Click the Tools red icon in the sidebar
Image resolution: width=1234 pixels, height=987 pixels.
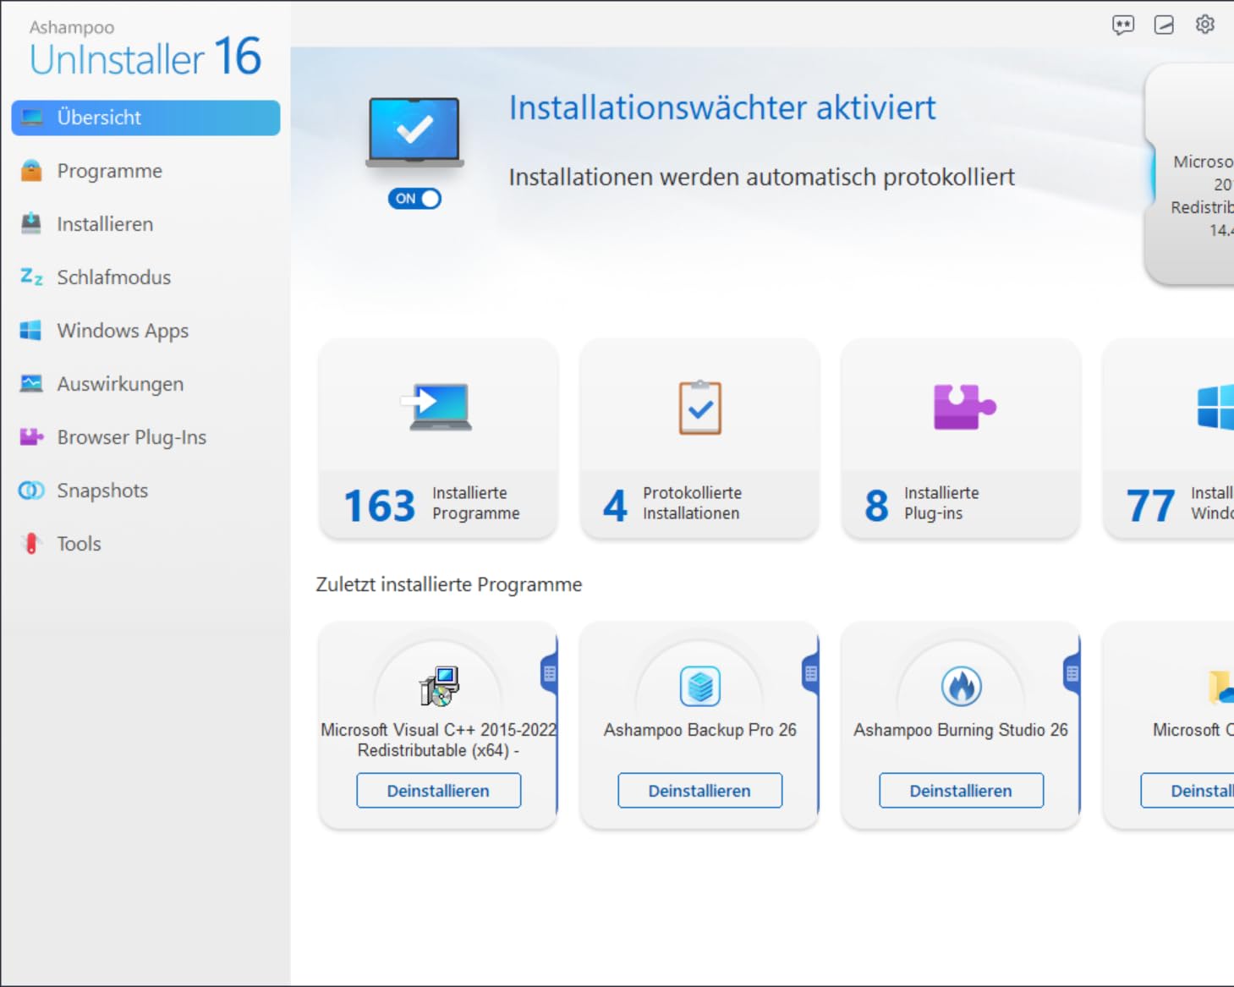[x=31, y=543]
